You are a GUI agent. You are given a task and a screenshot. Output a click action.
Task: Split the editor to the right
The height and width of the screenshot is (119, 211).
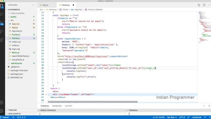coord(204,5)
